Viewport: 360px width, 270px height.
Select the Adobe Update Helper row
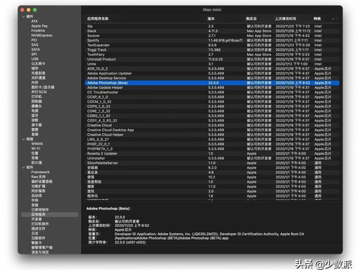pyautogui.click(x=212, y=88)
